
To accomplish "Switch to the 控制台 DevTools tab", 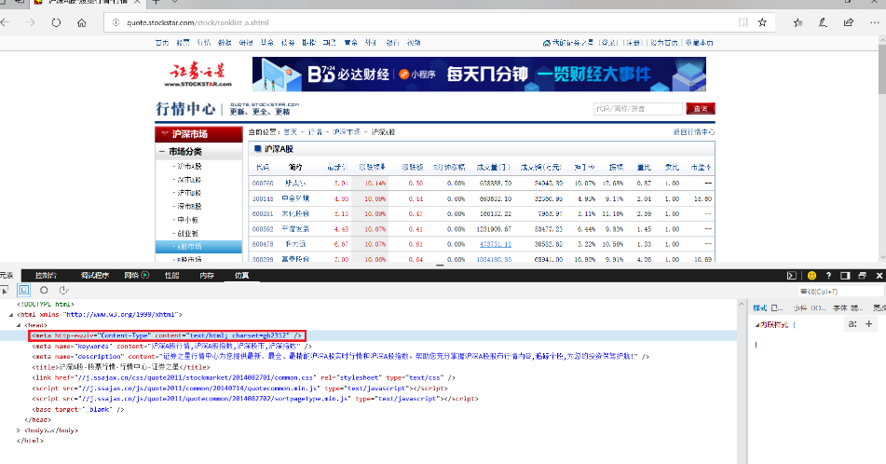I will [46, 275].
